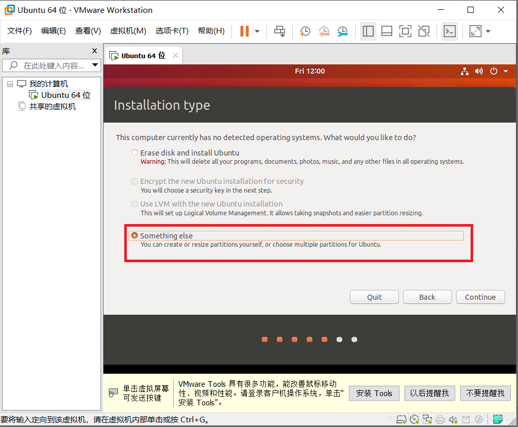Select 共享的虚拟机 in the library
Viewport: 518px width, 427px height.
(x=52, y=106)
